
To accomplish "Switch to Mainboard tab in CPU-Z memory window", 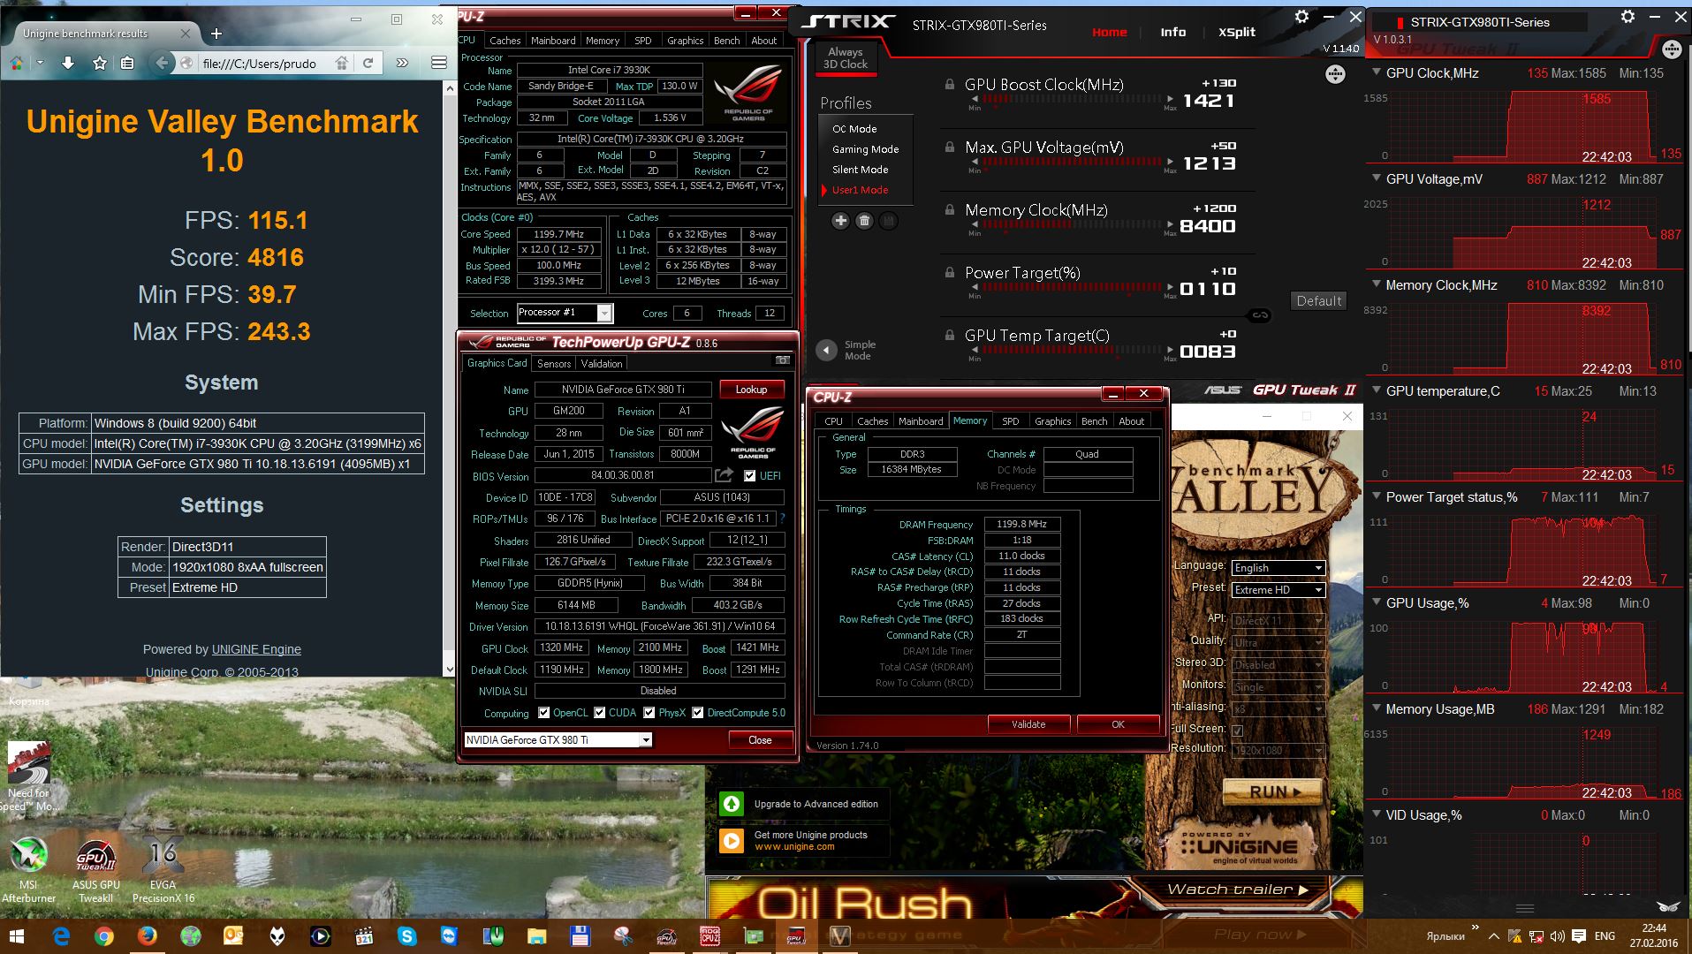I will tap(921, 421).
